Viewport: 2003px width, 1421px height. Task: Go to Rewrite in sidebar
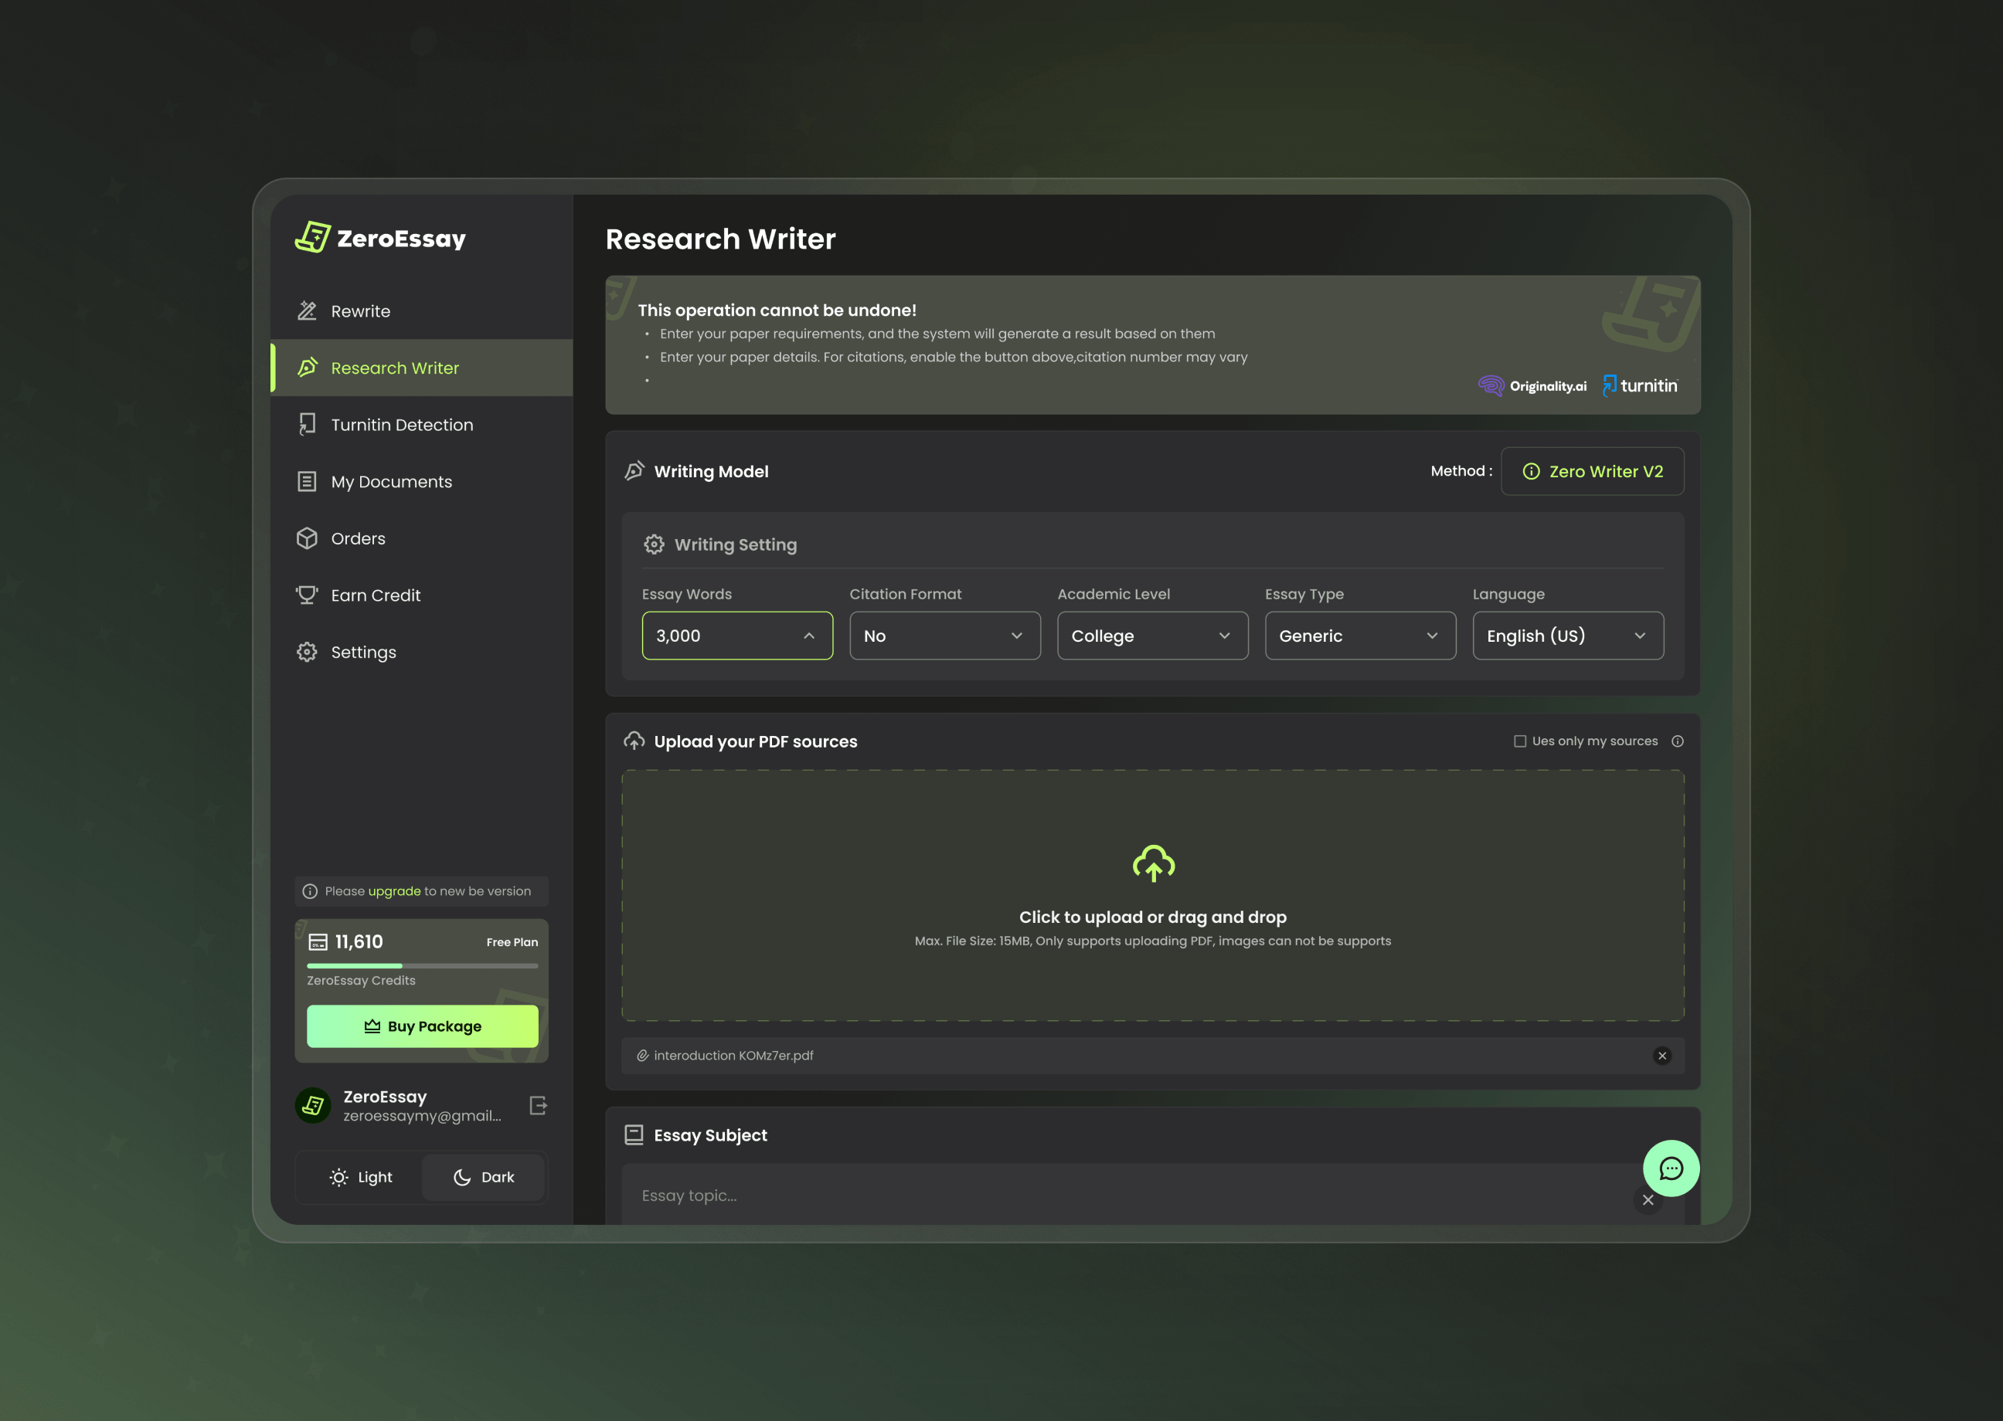(422, 310)
